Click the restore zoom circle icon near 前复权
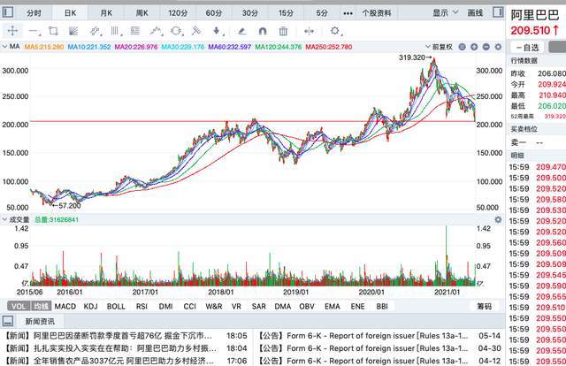This screenshot has height=366, width=566. point(462,47)
